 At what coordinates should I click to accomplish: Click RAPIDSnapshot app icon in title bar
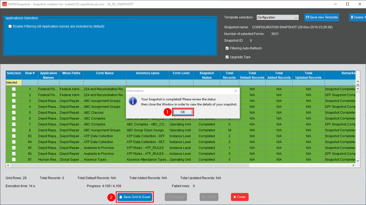tap(4, 4)
